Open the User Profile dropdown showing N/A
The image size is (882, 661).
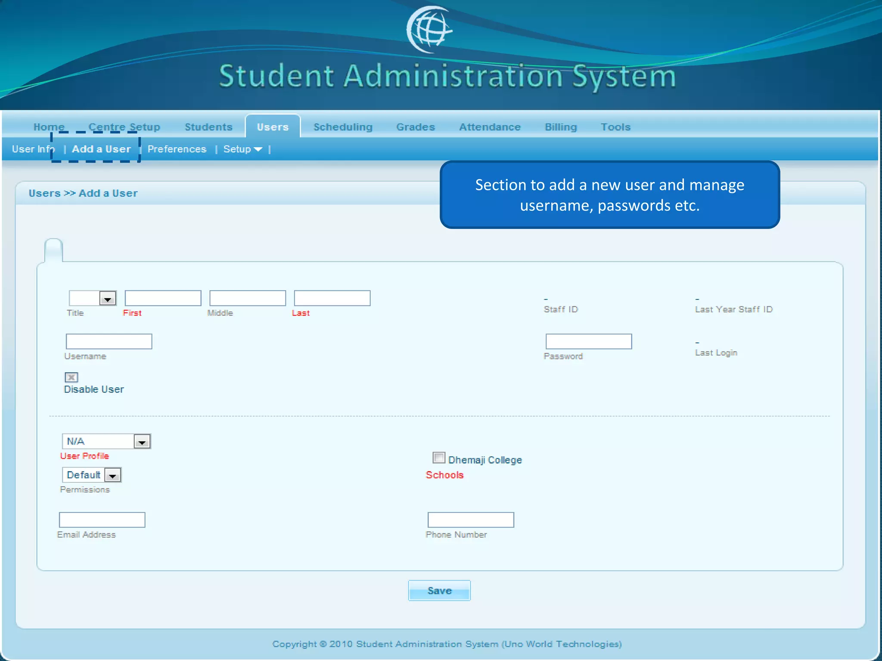106,441
